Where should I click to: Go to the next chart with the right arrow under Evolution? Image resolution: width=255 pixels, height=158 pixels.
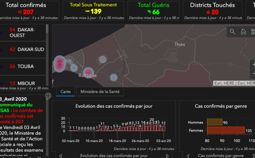(167, 156)
